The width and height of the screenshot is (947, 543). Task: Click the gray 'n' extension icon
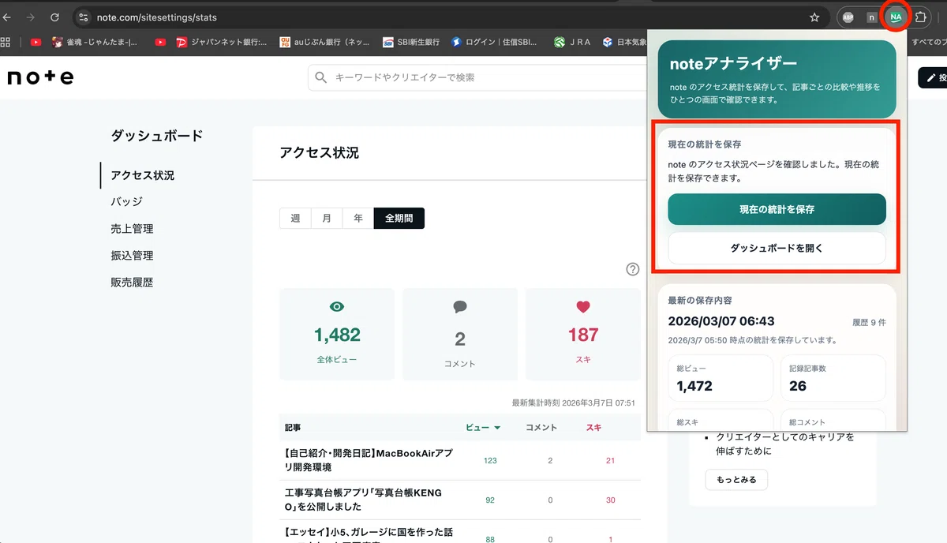pos(871,17)
